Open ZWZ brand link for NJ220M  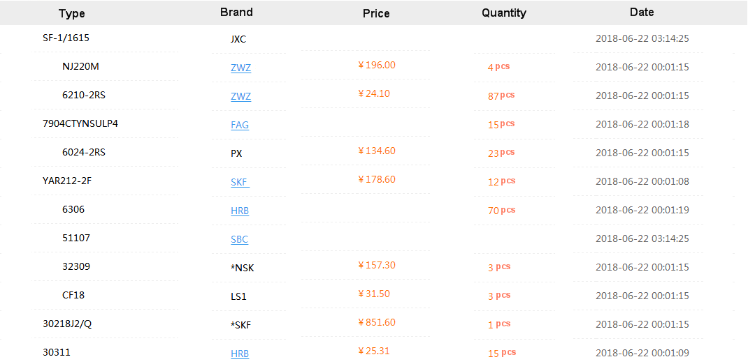coord(240,68)
